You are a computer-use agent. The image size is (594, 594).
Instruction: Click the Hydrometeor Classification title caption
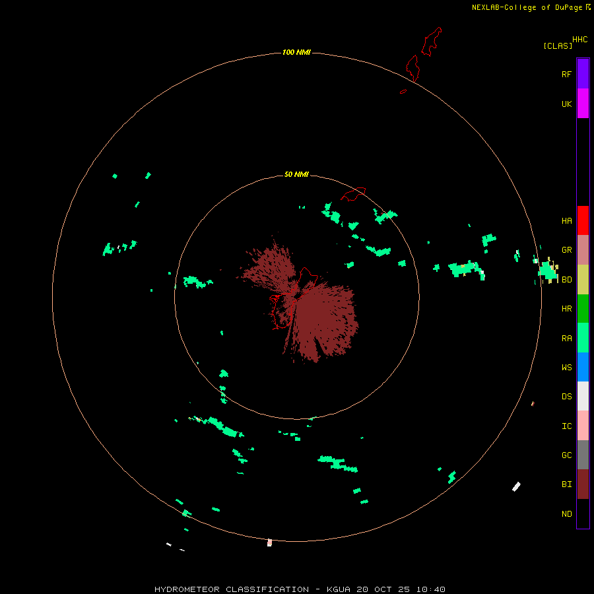[x=300, y=589]
